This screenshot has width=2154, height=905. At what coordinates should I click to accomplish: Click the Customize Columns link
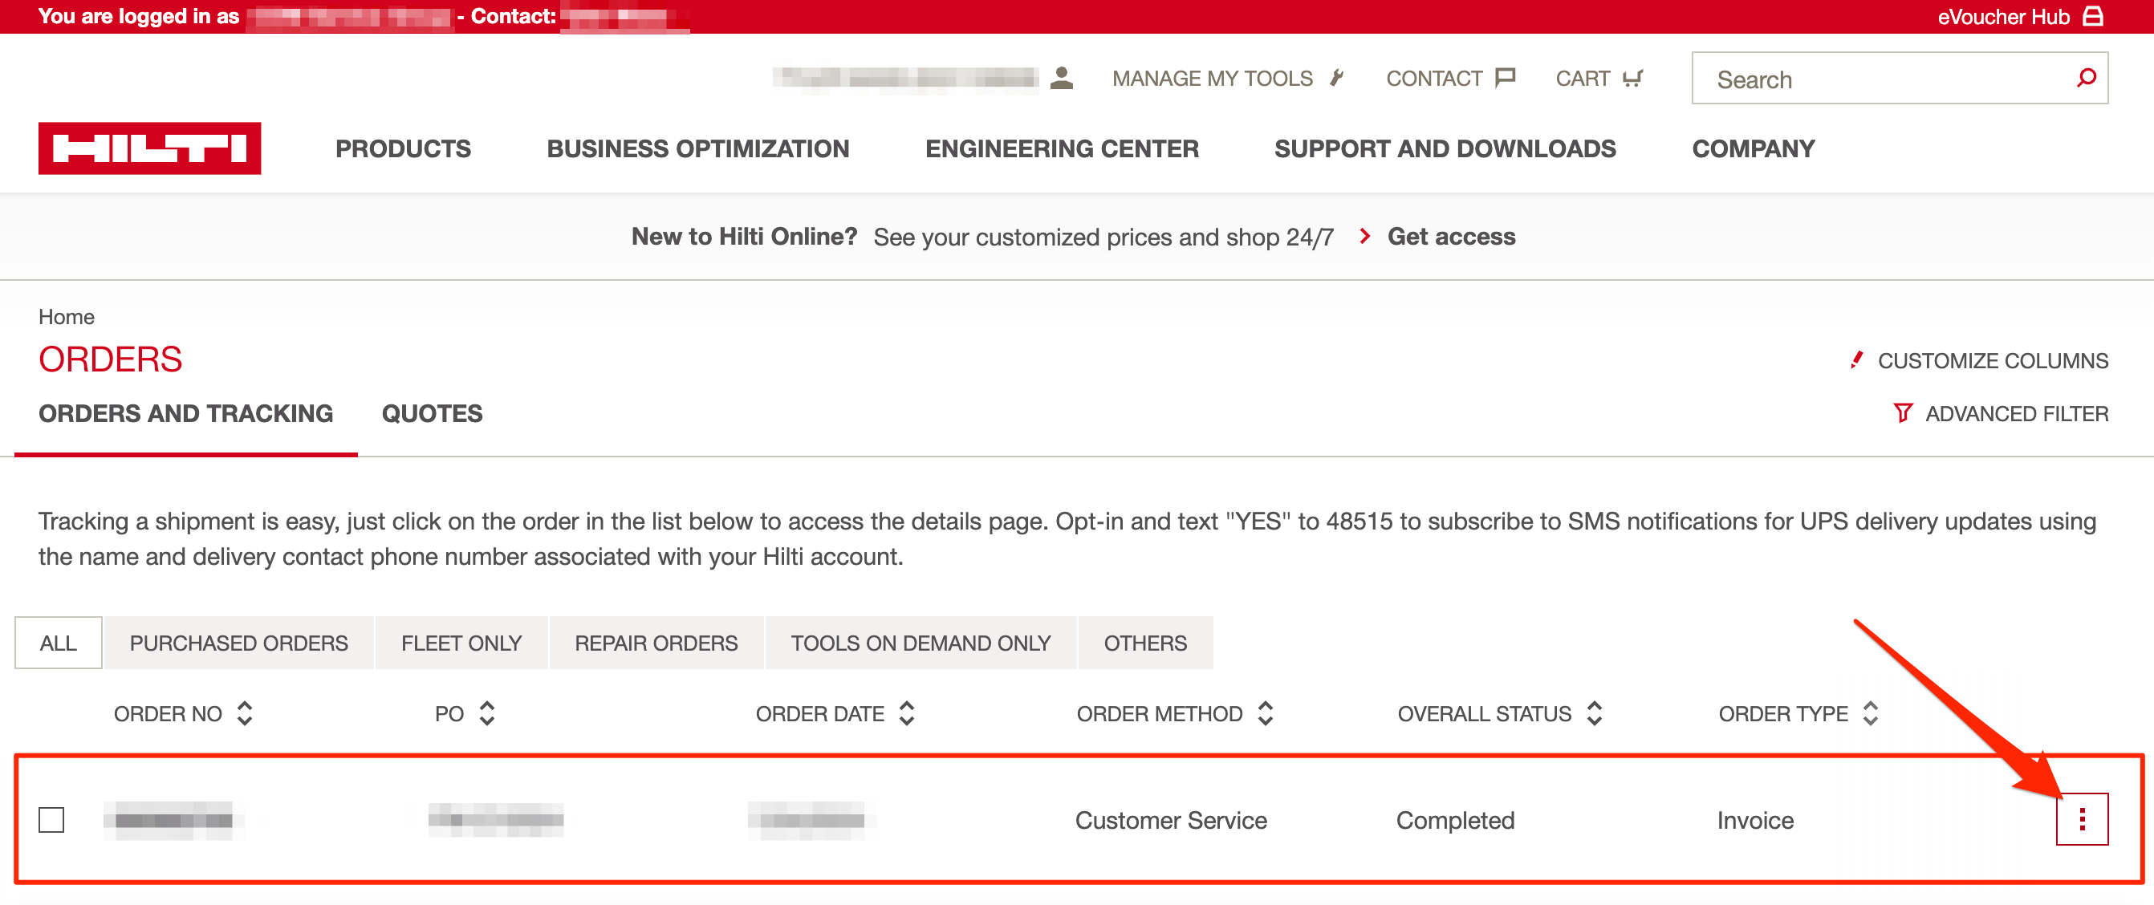click(x=1993, y=360)
